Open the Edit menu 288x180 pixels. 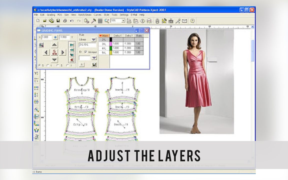point(42,15)
